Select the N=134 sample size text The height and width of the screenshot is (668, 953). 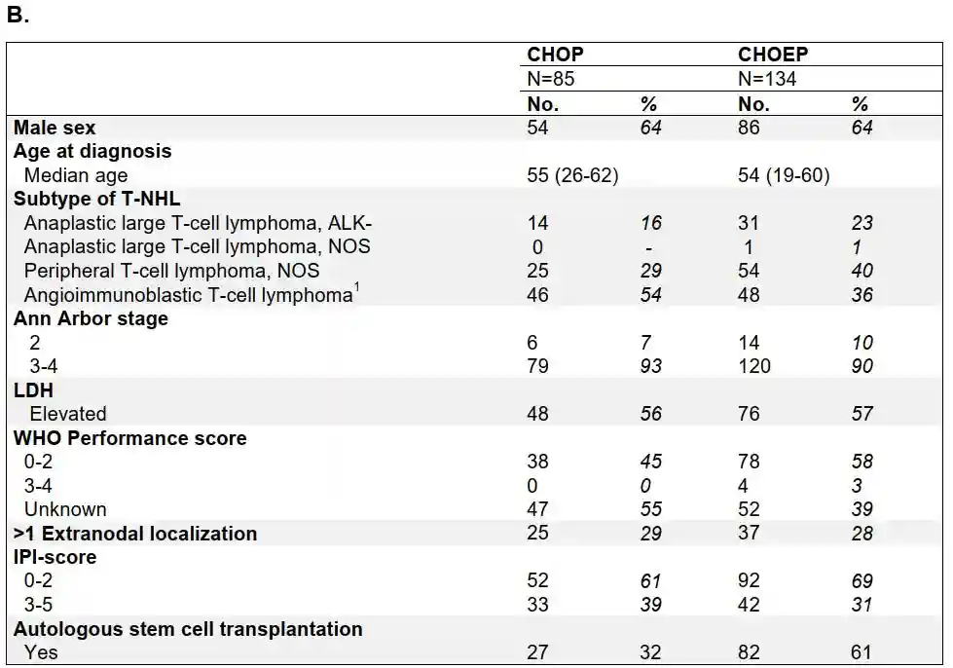coord(767,80)
